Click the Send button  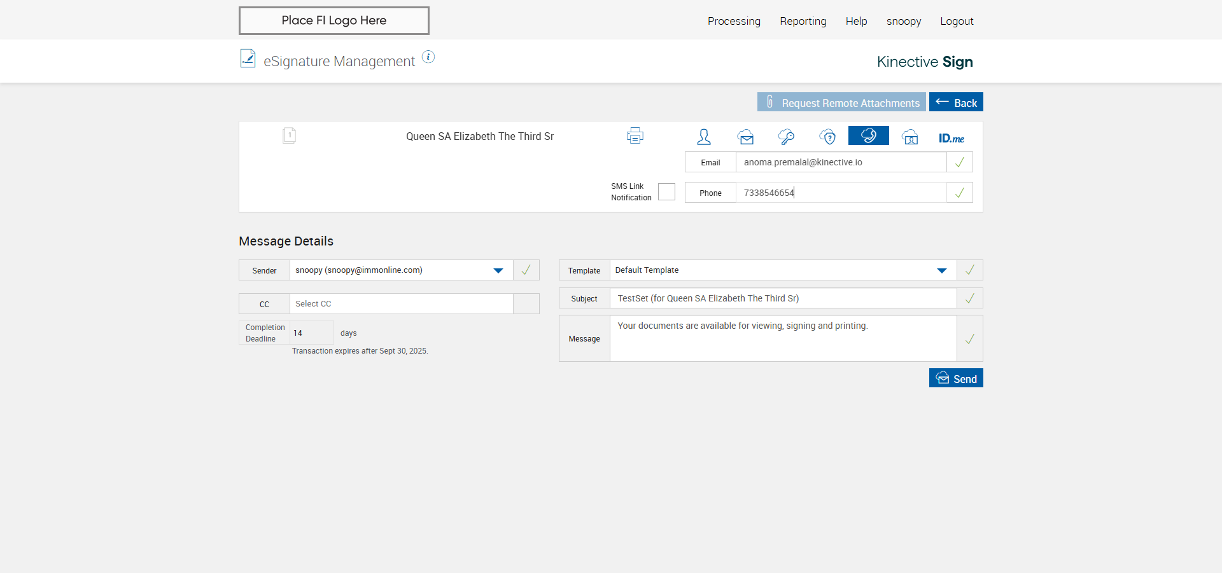[955, 378]
